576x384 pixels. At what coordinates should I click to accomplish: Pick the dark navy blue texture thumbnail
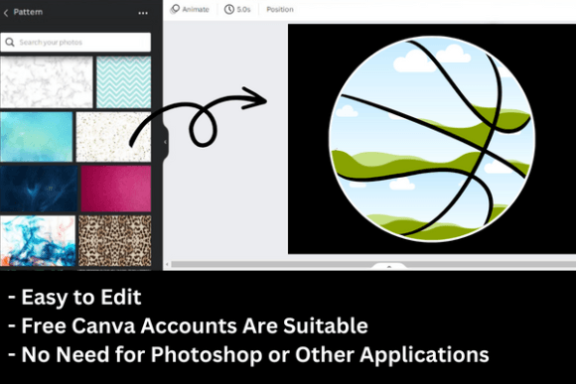(x=39, y=189)
